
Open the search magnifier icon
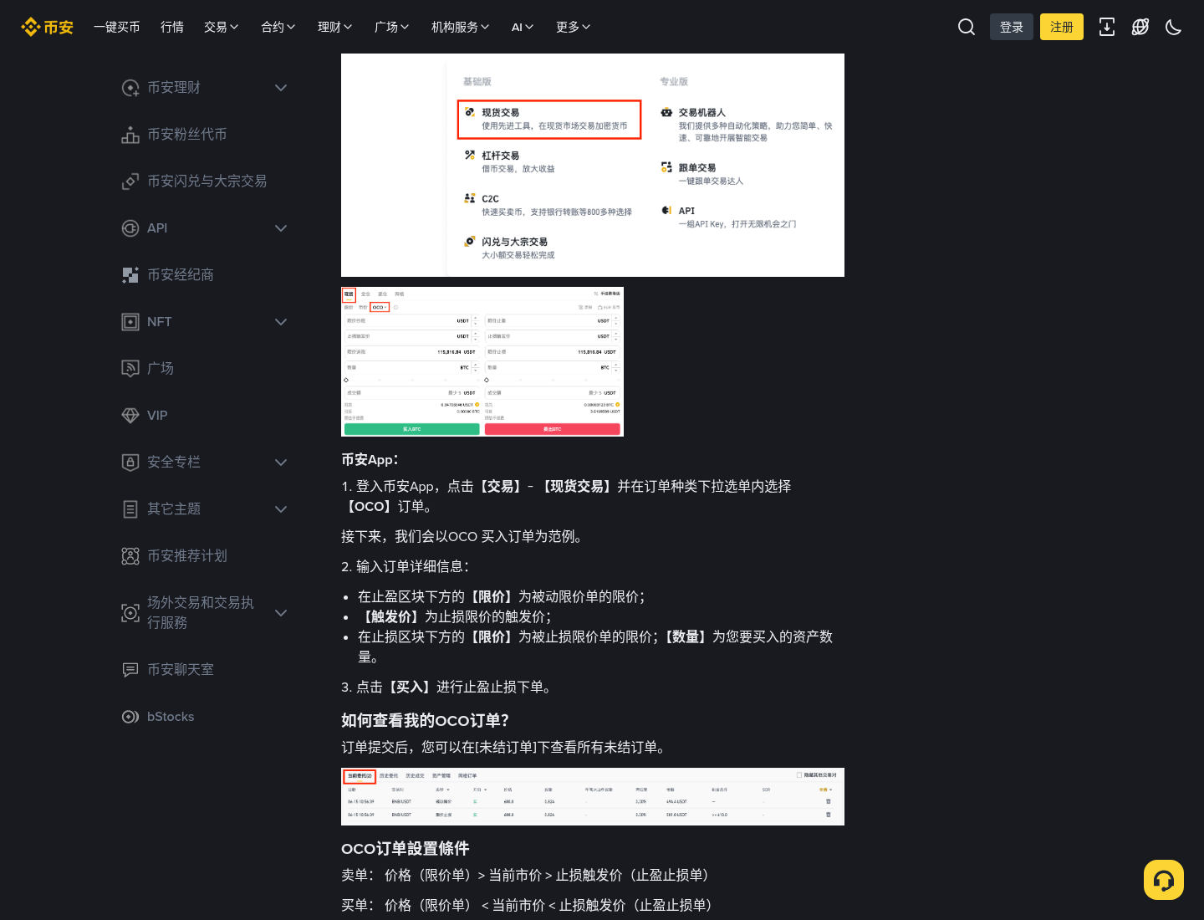click(967, 27)
